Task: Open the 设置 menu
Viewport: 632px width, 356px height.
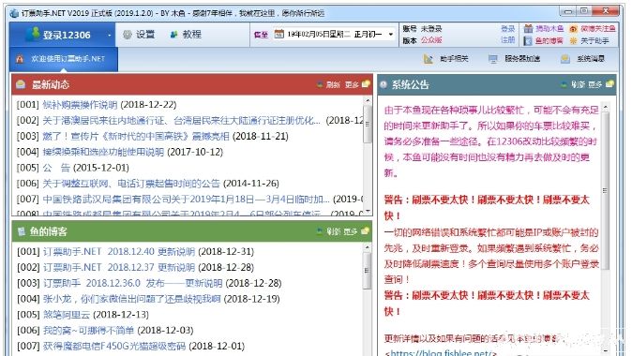Action: pos(145,35)
